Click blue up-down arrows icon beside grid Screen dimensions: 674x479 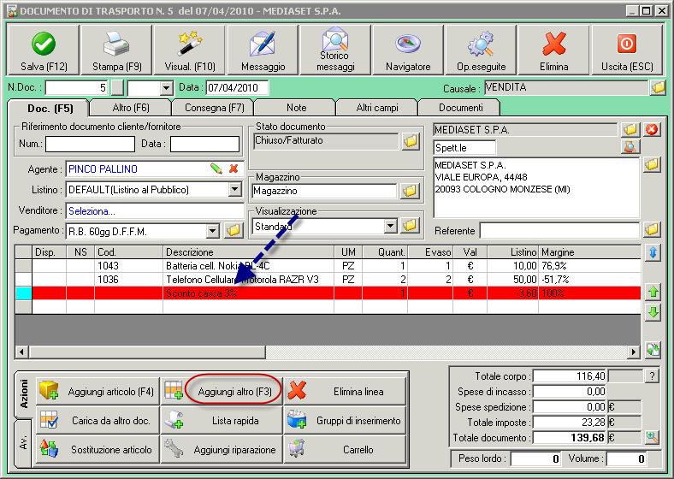point(653,252)
